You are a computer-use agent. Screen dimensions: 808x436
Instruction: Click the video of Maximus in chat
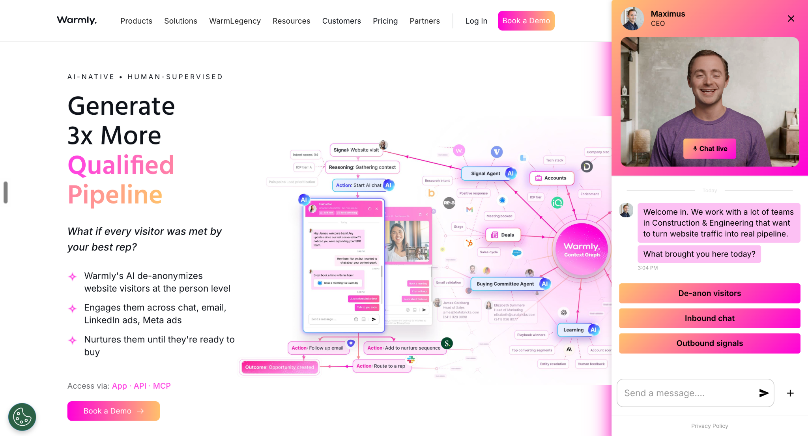point(710,102)
